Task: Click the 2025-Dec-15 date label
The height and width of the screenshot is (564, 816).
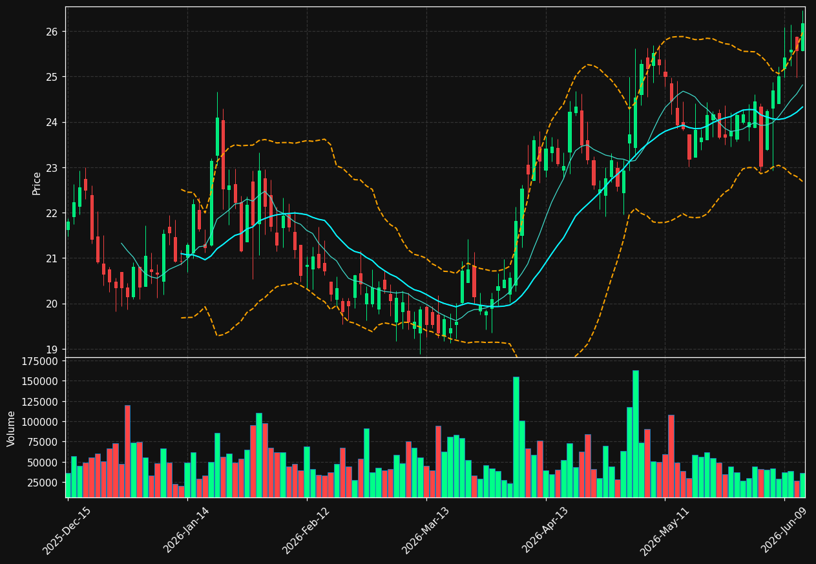Action: click(67, 530)
